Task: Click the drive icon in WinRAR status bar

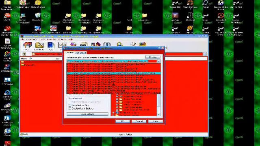Action: point(22,134)
